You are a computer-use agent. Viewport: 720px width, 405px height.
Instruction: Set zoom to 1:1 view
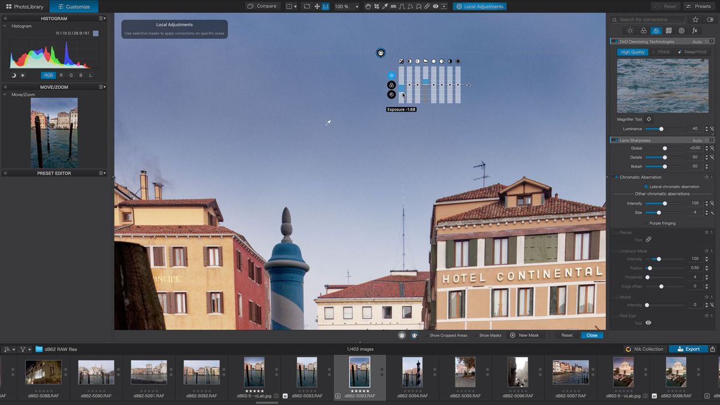click(x=326, y=6)
